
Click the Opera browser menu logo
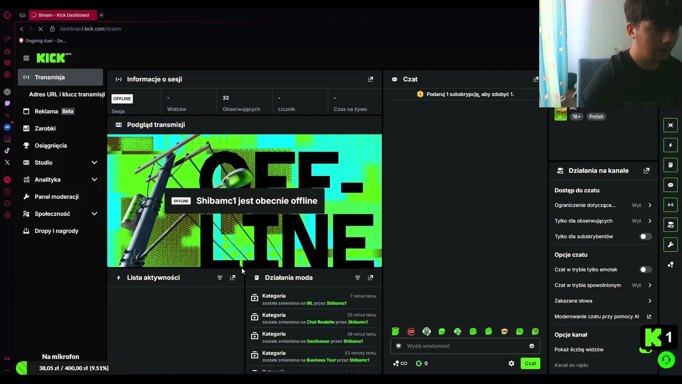(x=7, y=15)
